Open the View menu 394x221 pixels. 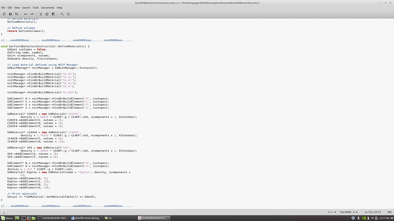(17, 8)
